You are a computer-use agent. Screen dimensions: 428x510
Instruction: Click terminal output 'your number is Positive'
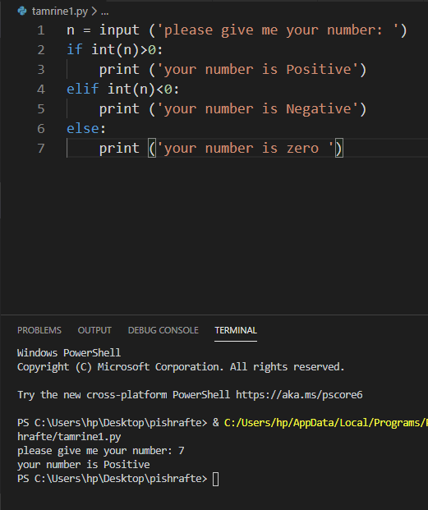[x=84, y=465]
